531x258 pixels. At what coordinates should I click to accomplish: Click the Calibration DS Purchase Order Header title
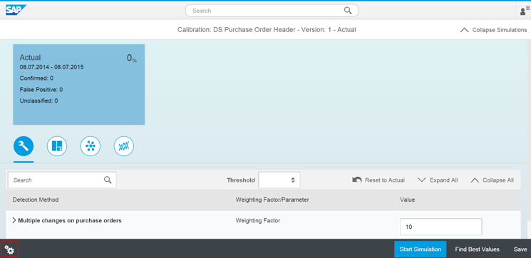click(267, 30)
